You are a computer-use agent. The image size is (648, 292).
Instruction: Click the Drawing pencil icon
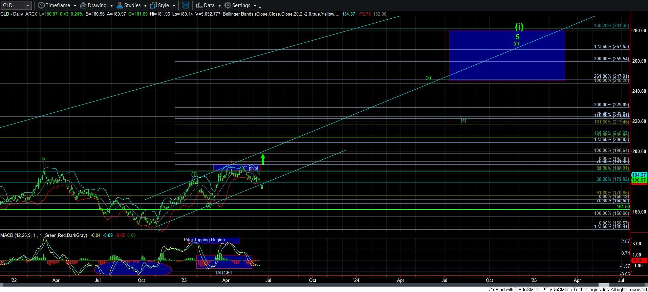pyautogui.click(x=83, y=5)
